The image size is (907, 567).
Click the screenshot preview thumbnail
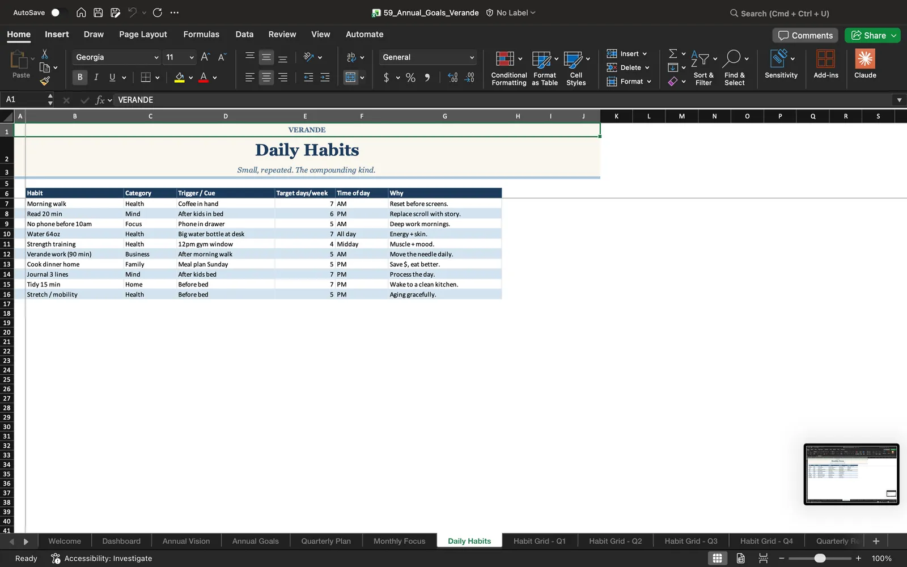coord(851,475)
